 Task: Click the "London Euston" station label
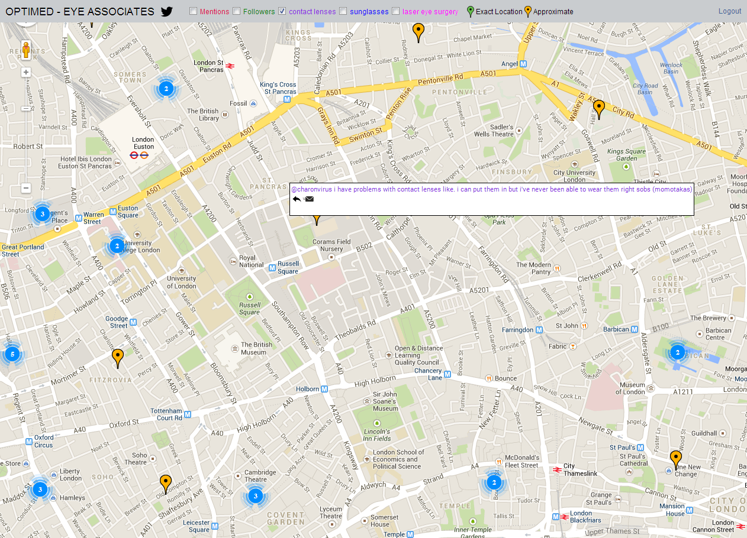coord(143,143)
